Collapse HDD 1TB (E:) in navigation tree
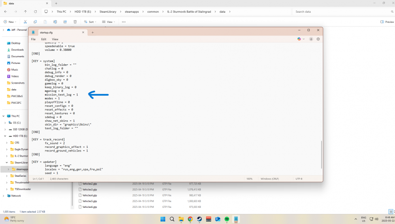Screen dimensions: 395x224 (x=5, y=136)
